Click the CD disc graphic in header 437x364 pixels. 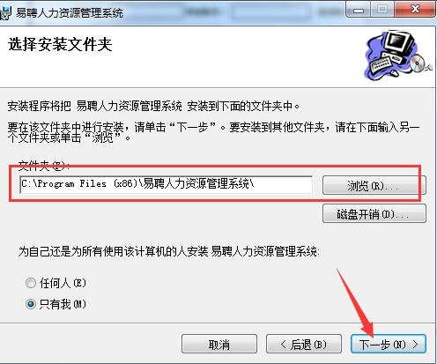[418, 63]
